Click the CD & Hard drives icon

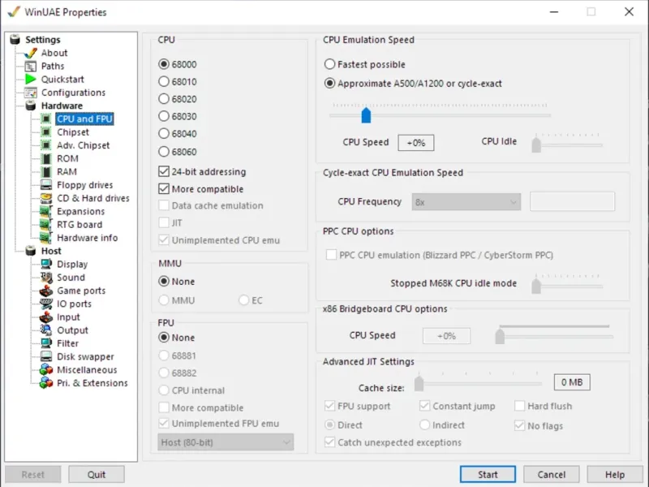point(46,198)
